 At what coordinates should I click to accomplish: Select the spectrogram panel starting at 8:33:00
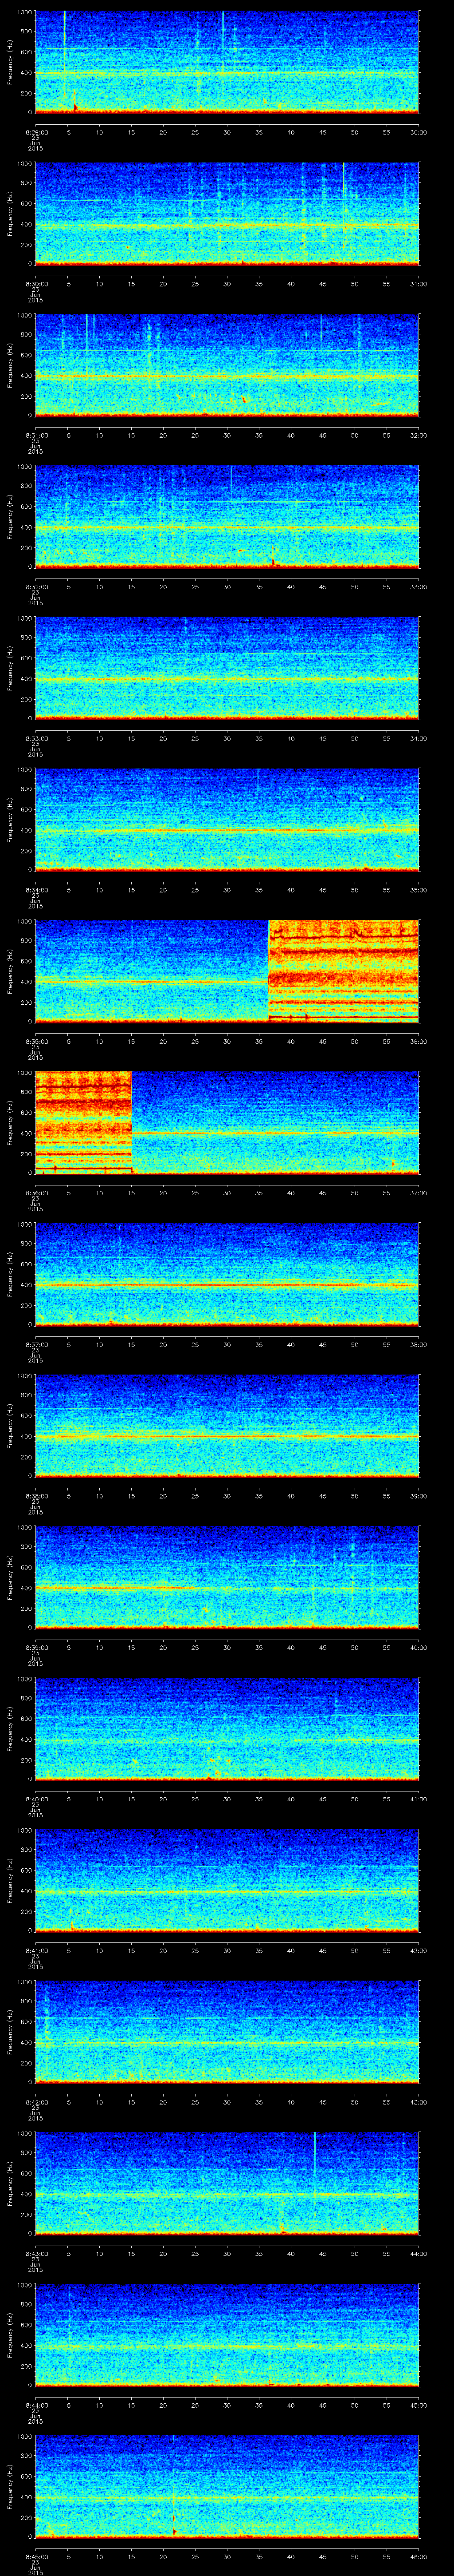point(227,668)
